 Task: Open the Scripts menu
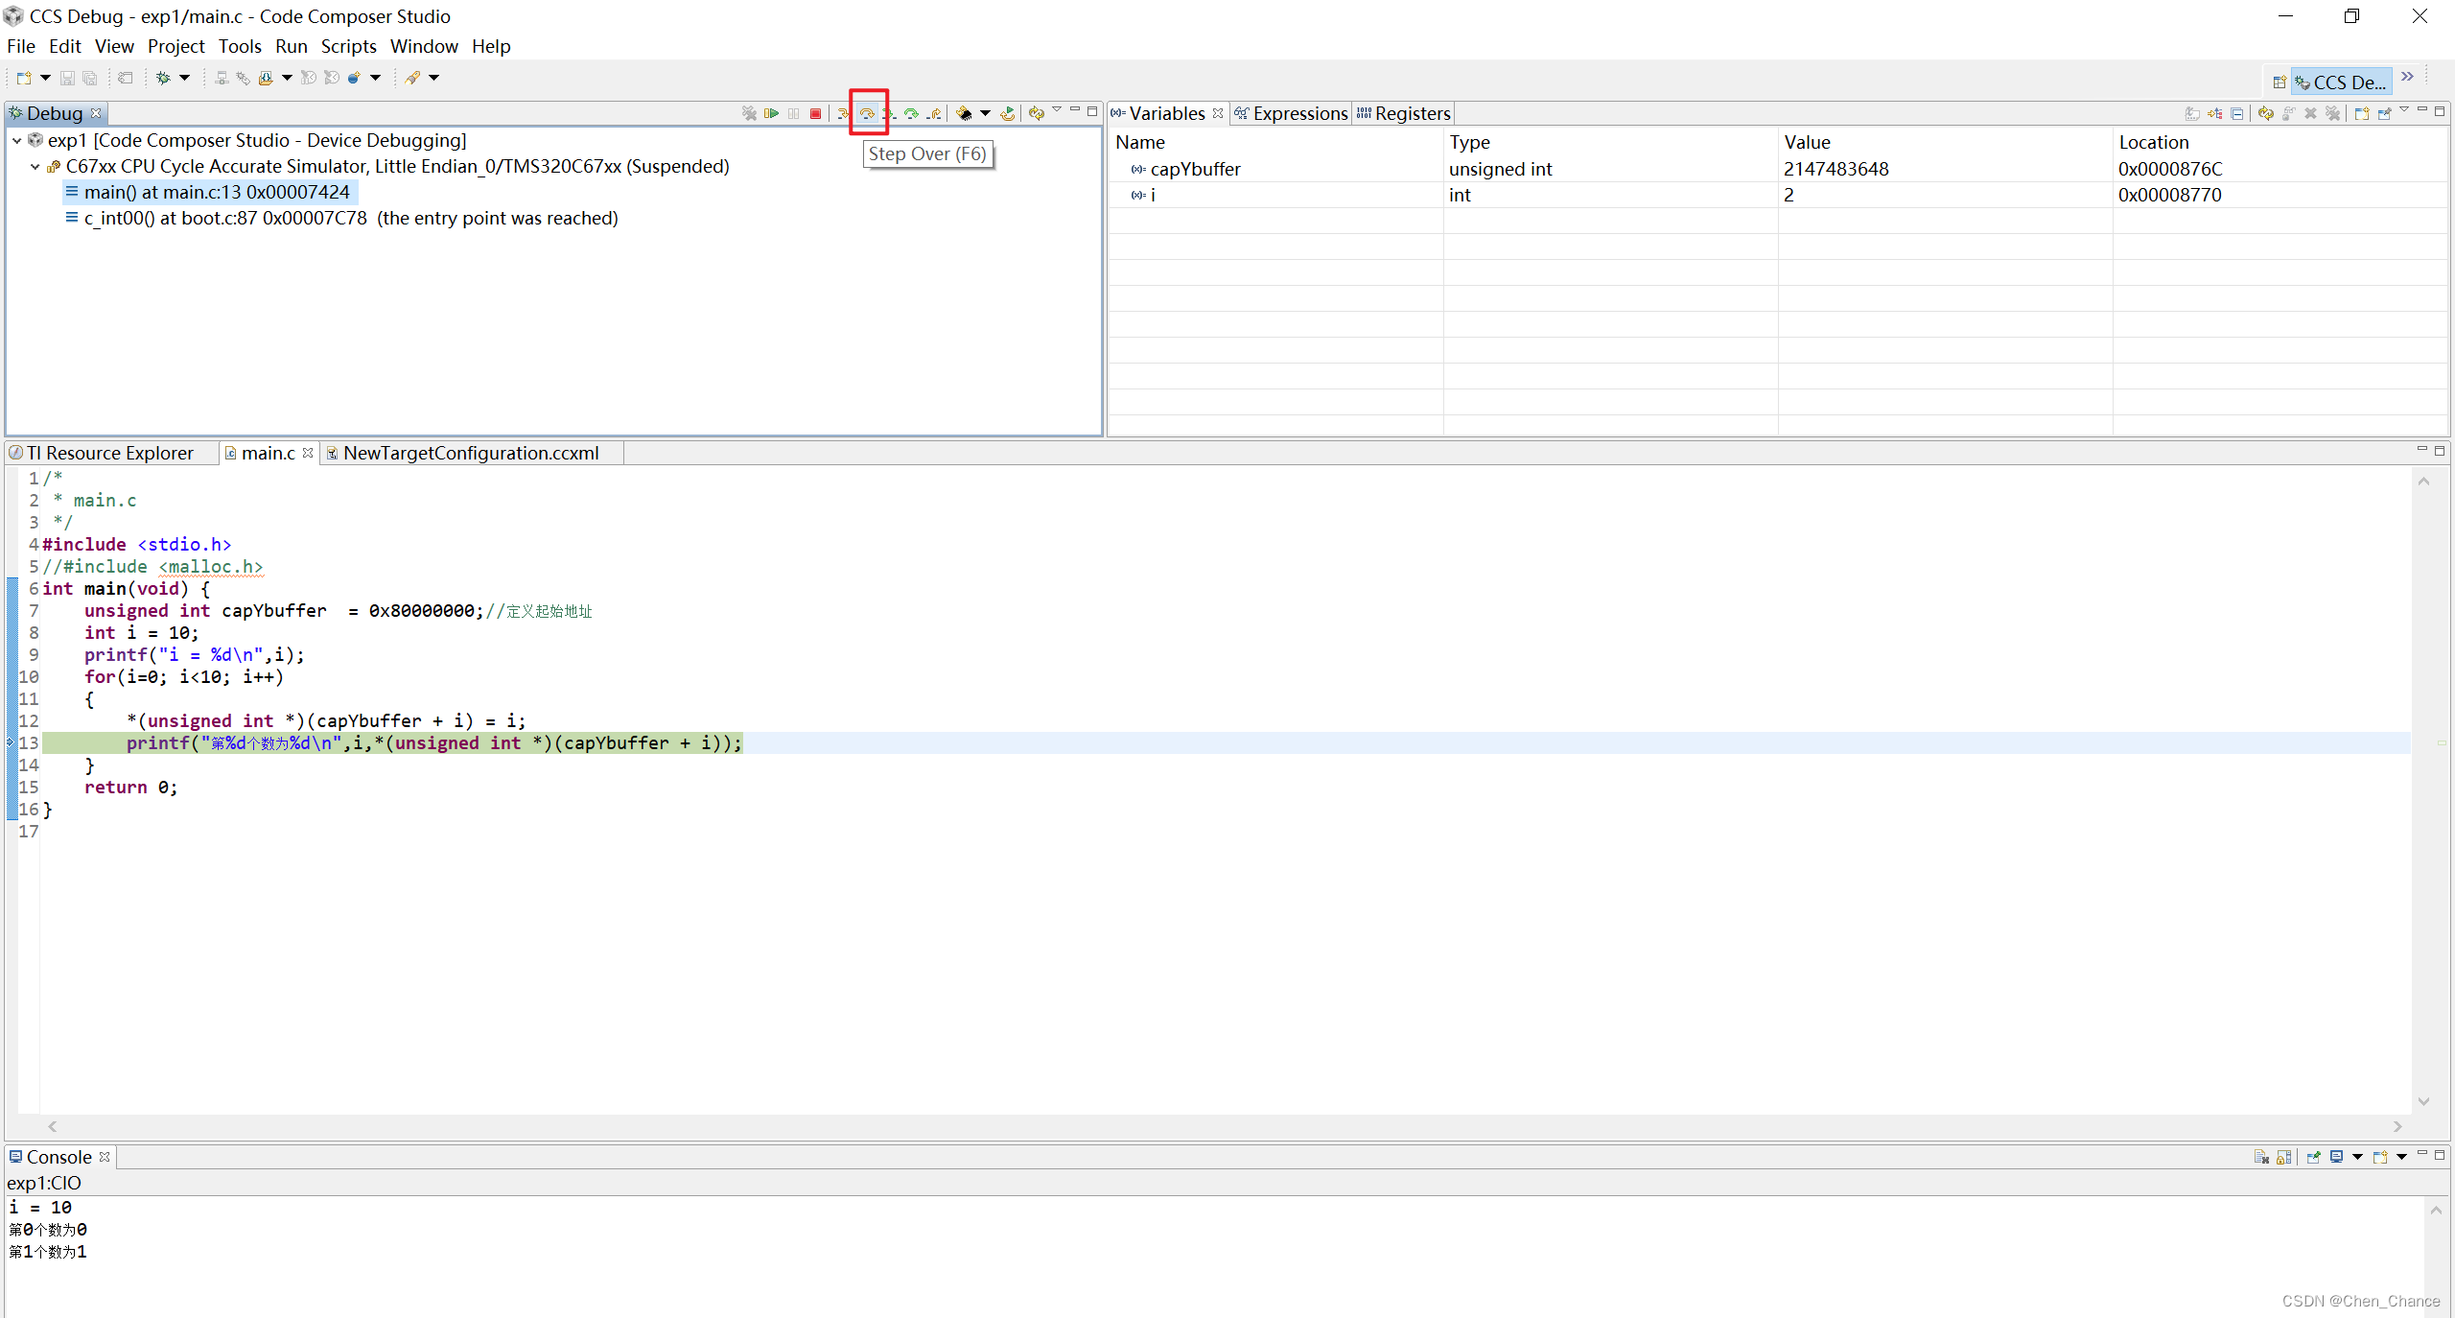(x=349, y=45)
